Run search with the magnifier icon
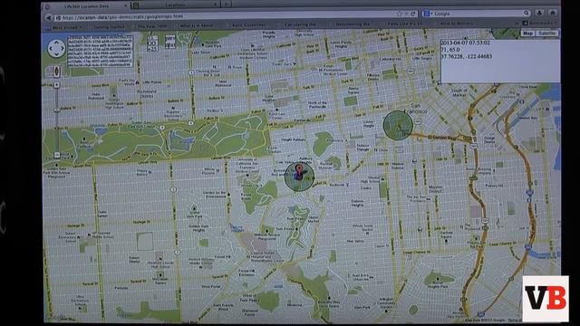 (x=526, y=14)
